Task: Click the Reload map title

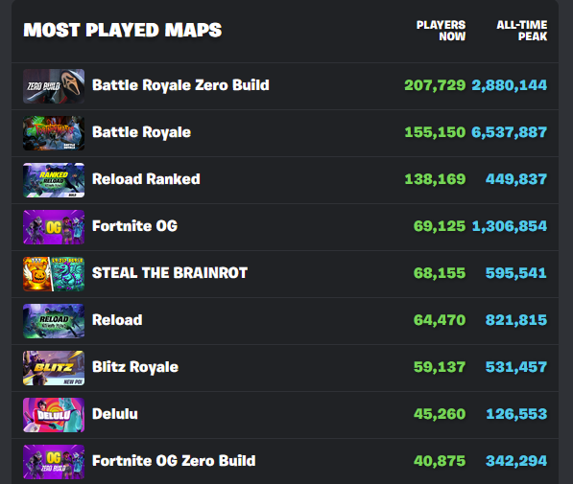Action: [117, 320]
